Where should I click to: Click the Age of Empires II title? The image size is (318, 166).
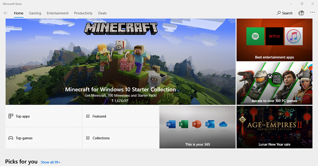tap(274, 126)
